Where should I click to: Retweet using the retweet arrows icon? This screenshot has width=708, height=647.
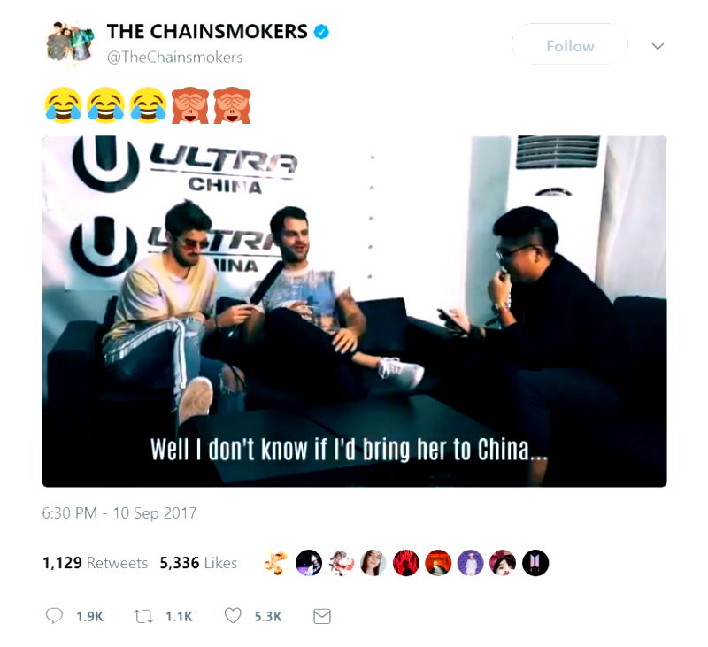[143, 616]
